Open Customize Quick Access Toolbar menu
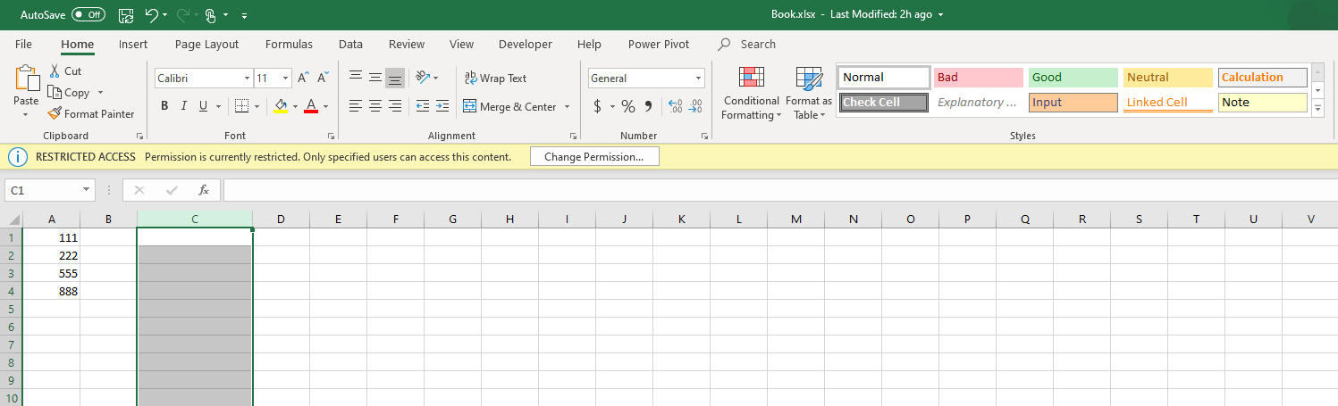The image size is (1338, 406). tap(245, 15)
